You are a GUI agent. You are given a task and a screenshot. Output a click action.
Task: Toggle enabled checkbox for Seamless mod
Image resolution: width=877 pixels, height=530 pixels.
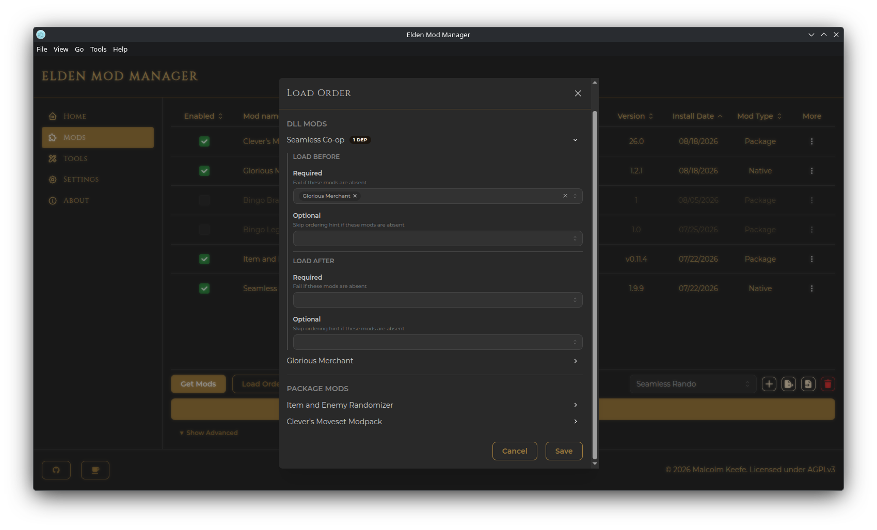click(204, 288)
